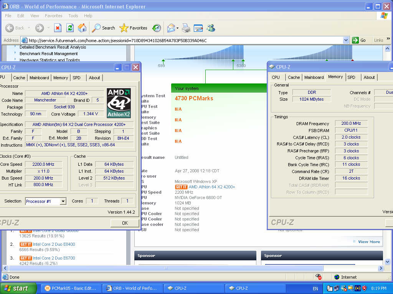Image resolution: width=393 pixels, height=294 pixels.
Task: Click the red shield tray icon
Action: pos(365,288)
